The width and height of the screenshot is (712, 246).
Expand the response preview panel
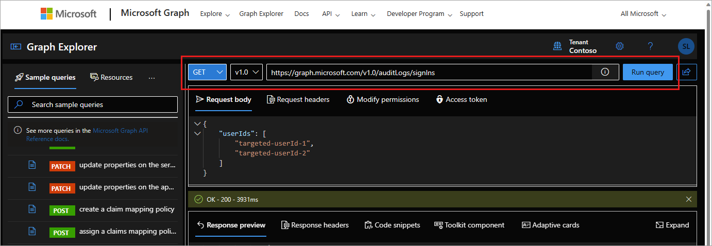(672, 225)
